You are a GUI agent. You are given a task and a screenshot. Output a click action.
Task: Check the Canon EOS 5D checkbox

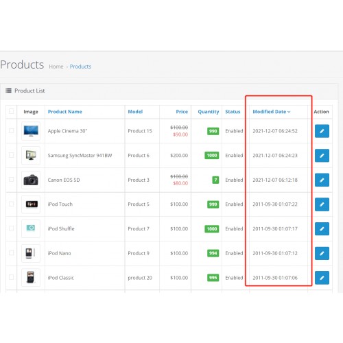pos(11,180)
